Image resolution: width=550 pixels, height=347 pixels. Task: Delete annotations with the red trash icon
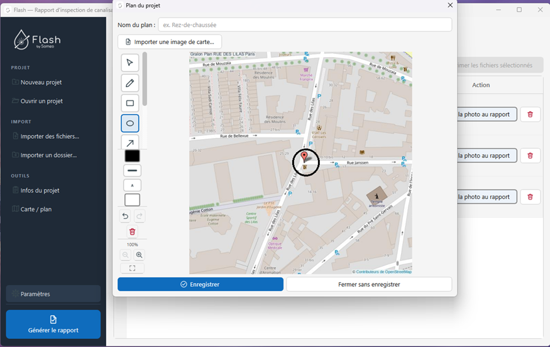132,232
